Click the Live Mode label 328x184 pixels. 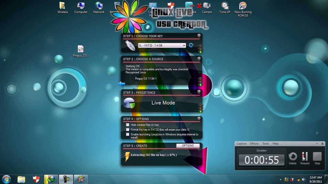163,103
